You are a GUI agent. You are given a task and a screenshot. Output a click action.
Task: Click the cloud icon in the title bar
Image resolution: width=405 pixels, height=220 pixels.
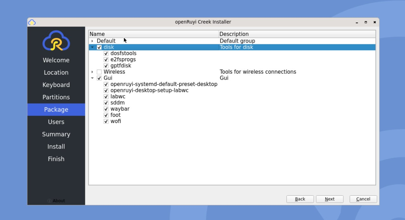32,22
